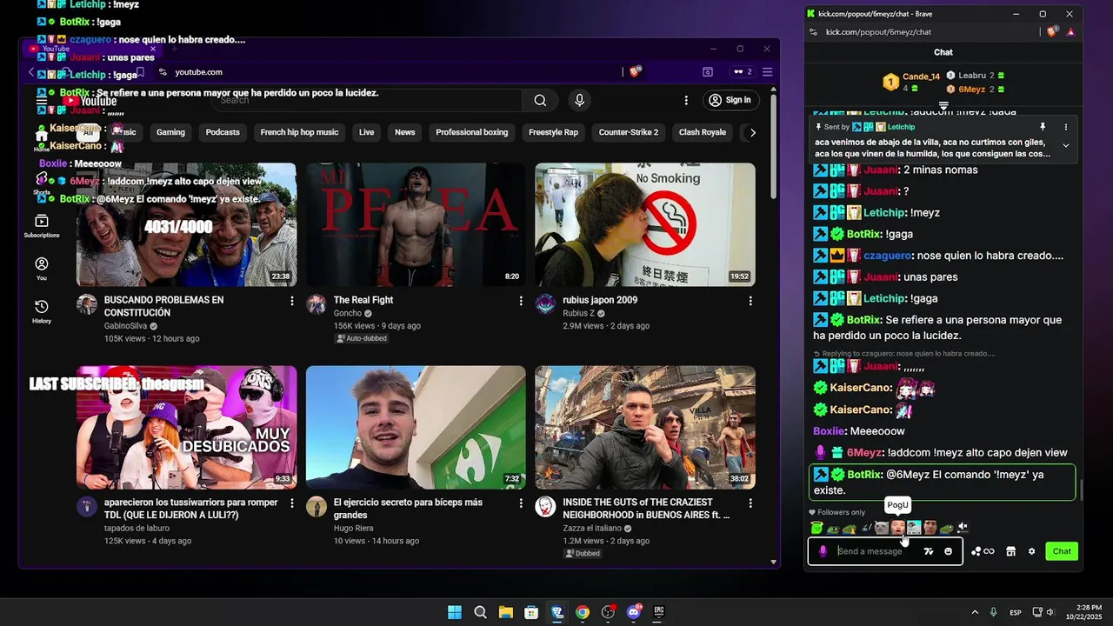Open the emoji smiley picker in chat
1113x626 pixels.
(948, 551)
